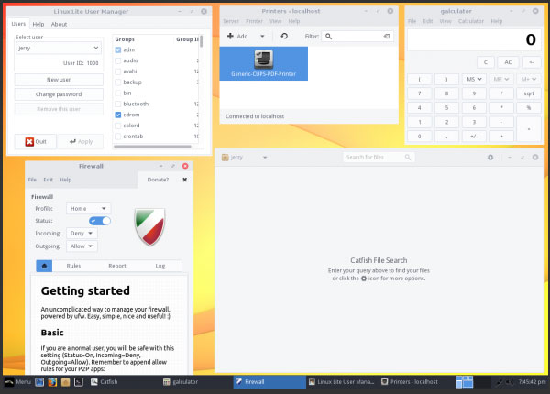
Task: Click the Groups list vertical scrollbar
Action: 201,42
